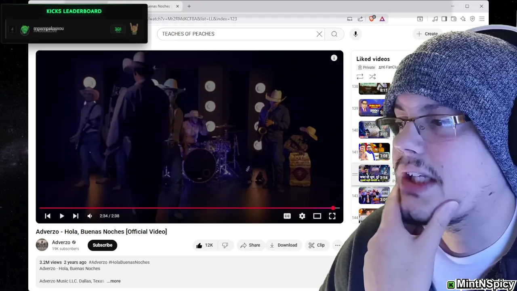Open the #Adverzo hashtag link

(98, 262)
